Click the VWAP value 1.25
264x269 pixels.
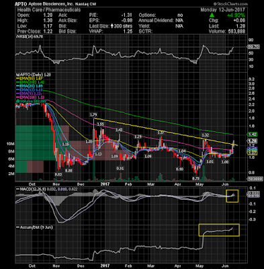pos(128,32)
